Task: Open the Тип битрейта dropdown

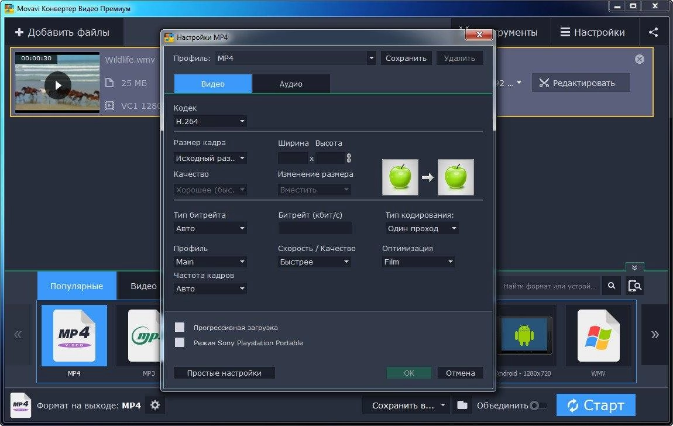Action: point(210,228)
